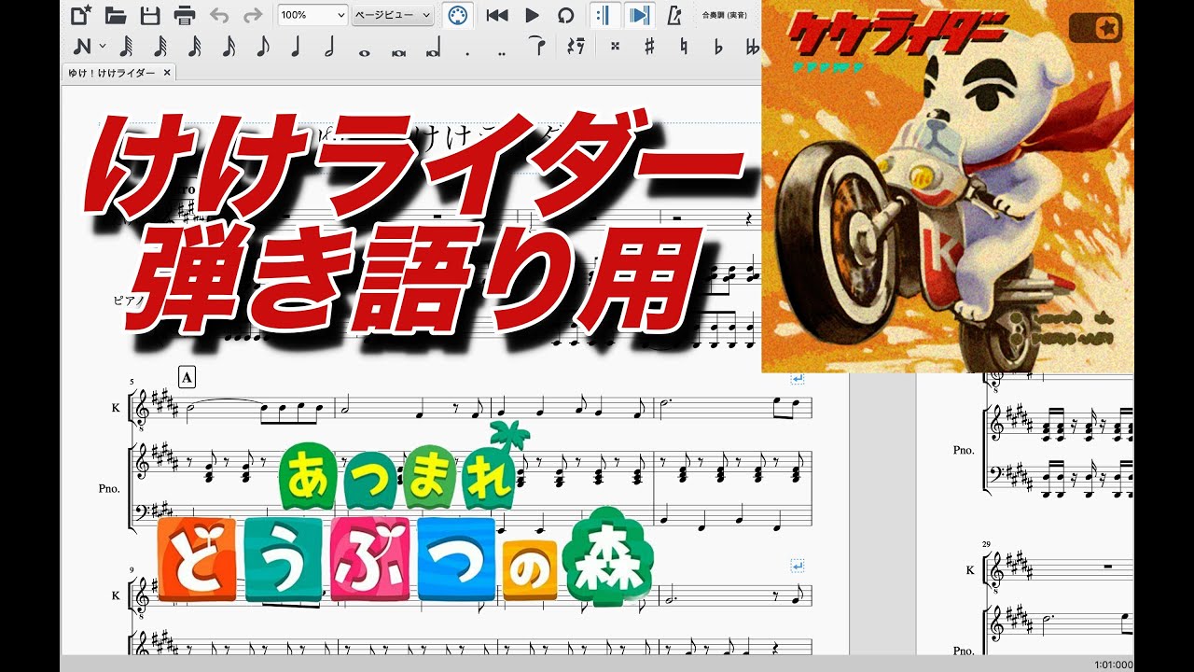
Task: Click the 1:01:000 position in the status bar
Action: [1113, 665]
